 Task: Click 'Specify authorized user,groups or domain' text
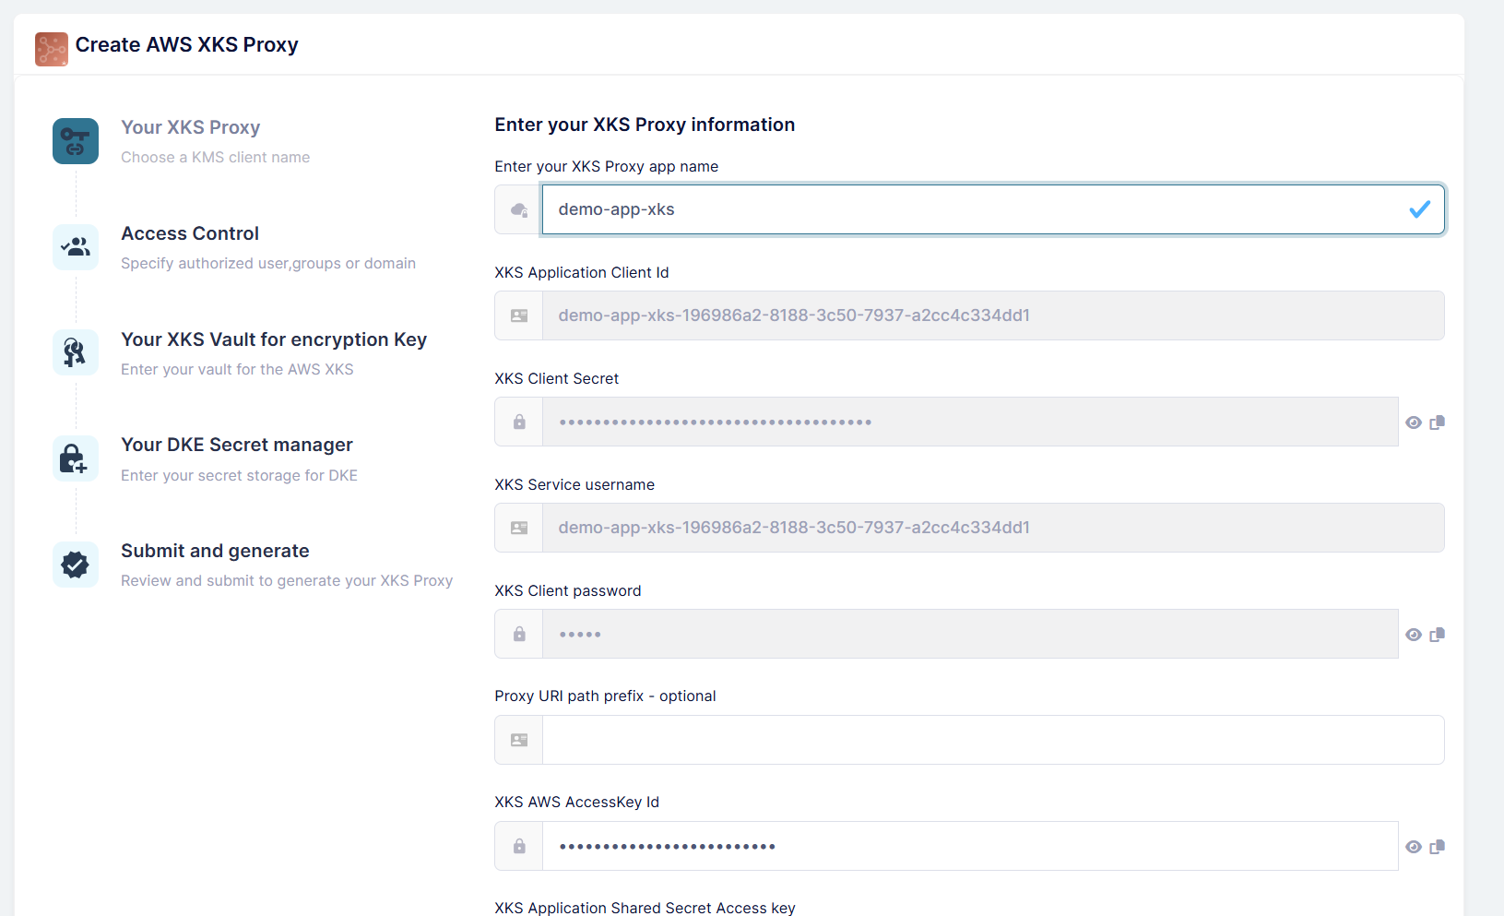coord(268,263)
